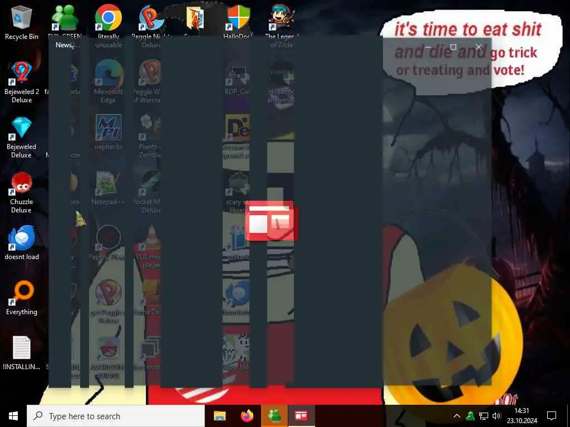Switch to the green messenger taskbar app
The width and height of the screenshot is (570, 427).
pyautogui.click(x=274, y=416)
